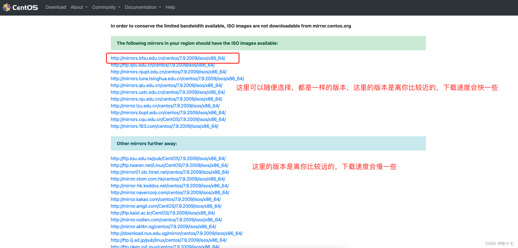
Task: Open the mirror01.idc.hinet.net mirror link
Action: [x=170, y=172]
